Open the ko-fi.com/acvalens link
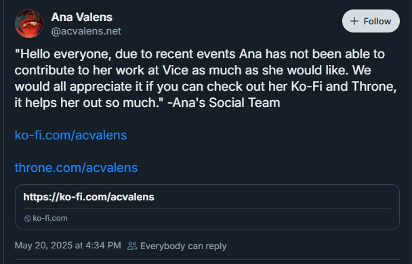The image size is (412, 264). pos(70,135)
